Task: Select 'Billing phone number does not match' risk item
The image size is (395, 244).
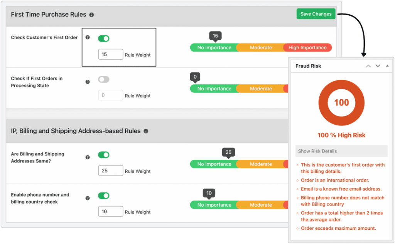Action: pos(343,201)
